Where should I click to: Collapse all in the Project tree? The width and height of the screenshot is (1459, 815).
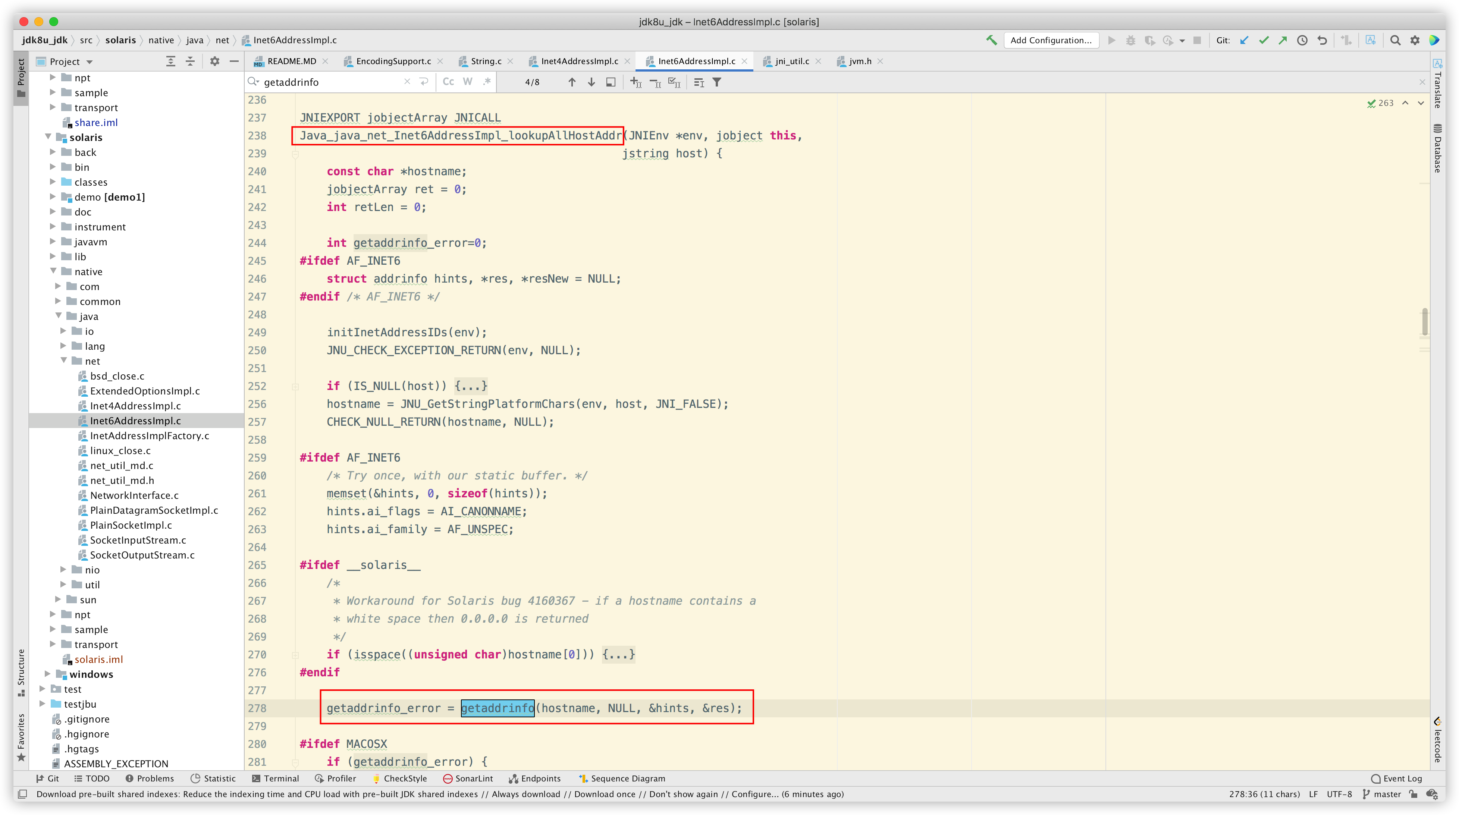coord(190,61)
